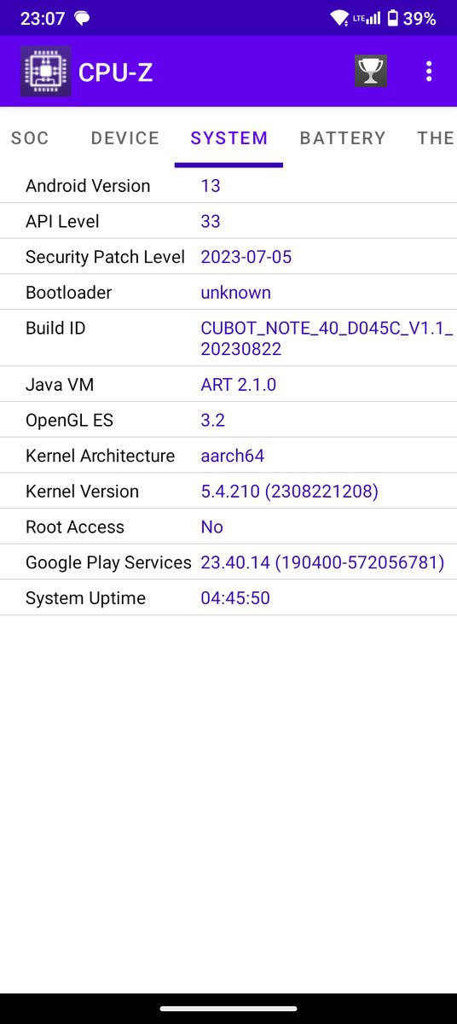
Task: Tap the Android Version row
Action: [x=228, y=185]
